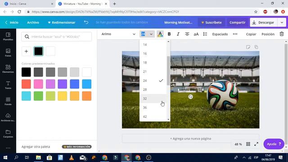Switch to the Inicio - Canva browser tab

(x=27, y=4)
